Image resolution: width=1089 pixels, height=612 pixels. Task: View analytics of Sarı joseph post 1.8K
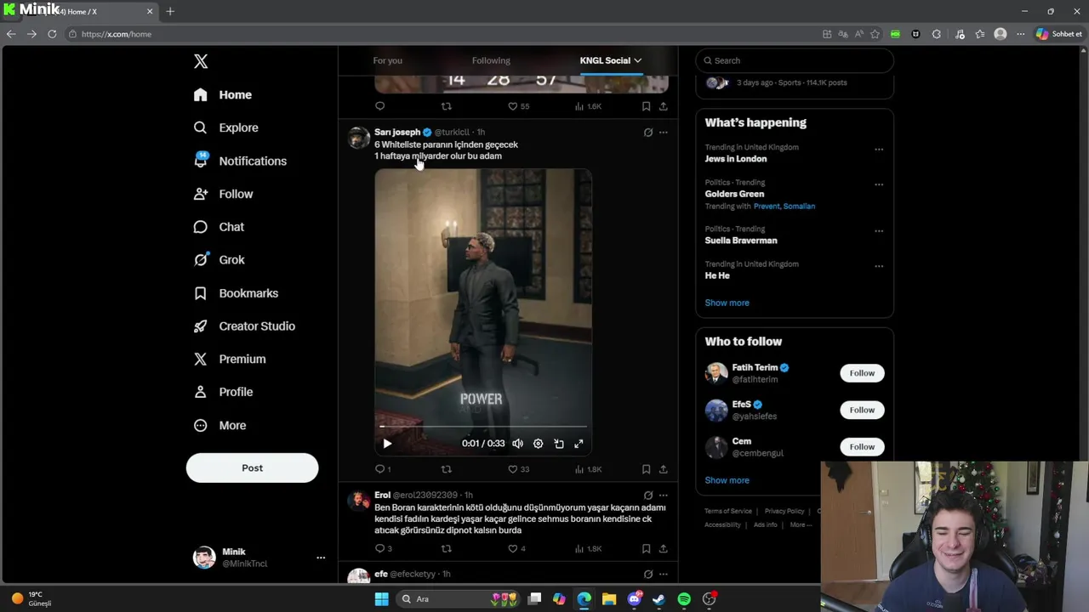[x=588, y=469]
